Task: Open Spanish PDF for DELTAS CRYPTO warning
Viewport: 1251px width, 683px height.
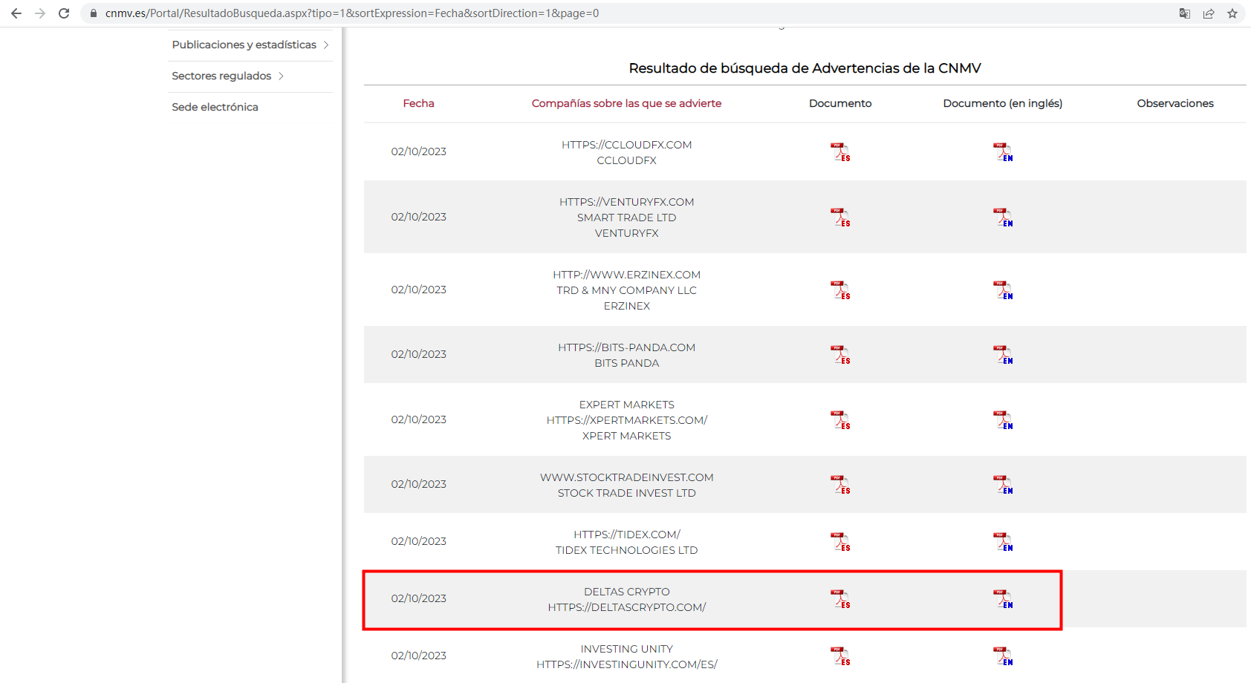Action: point(840,599)
